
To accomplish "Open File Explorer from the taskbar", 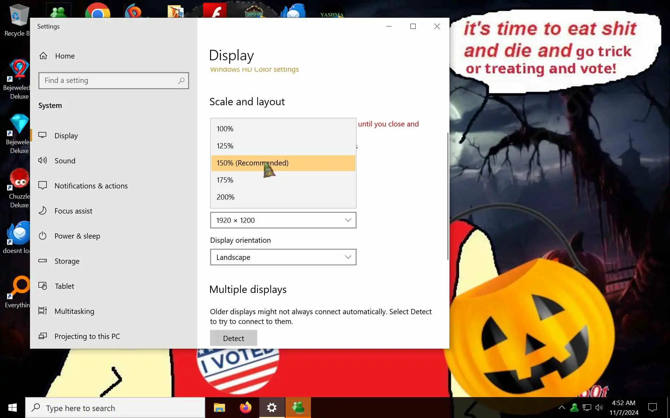I will point(219,408).
